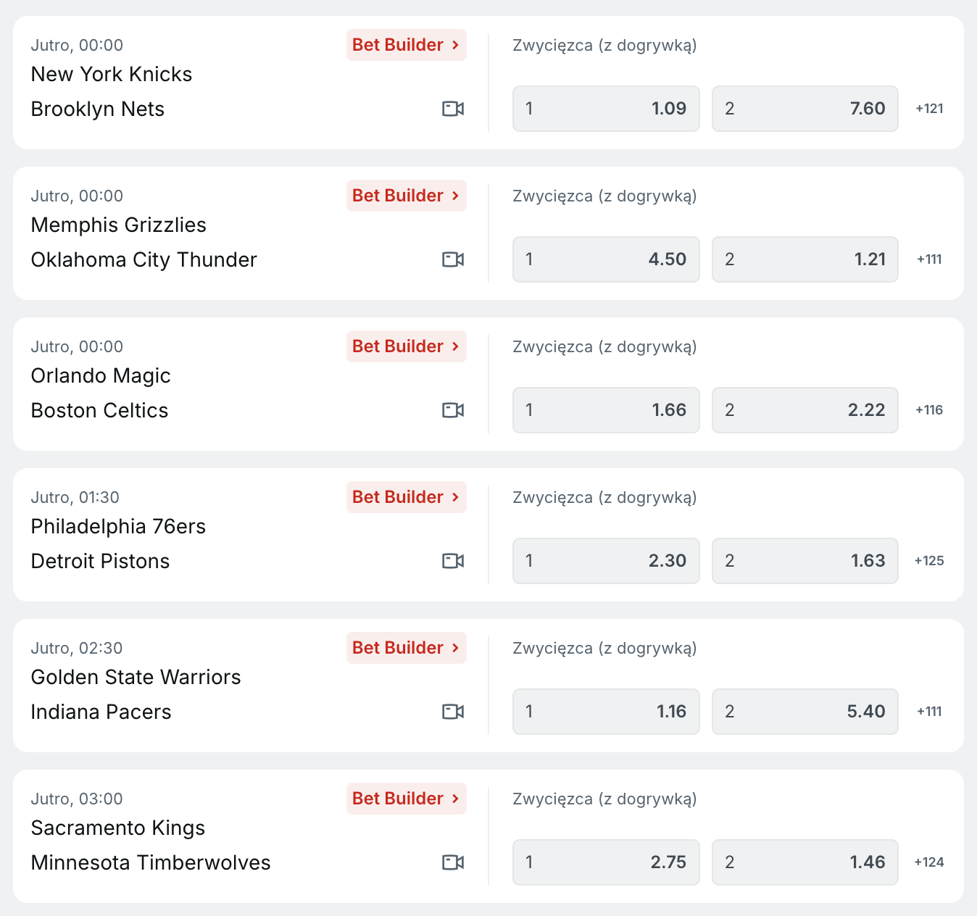977x916 pixels.
Task: Open Bet Builder for New York Knicks game
Action: coord(406,45)
